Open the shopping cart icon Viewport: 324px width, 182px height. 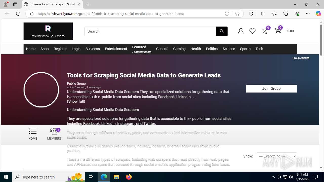(x=278, y=31)
